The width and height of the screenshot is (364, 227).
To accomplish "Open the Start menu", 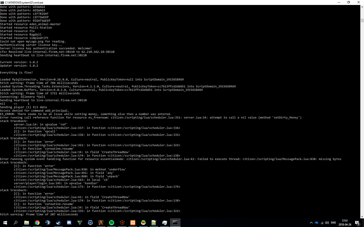I will coord(5,223).
